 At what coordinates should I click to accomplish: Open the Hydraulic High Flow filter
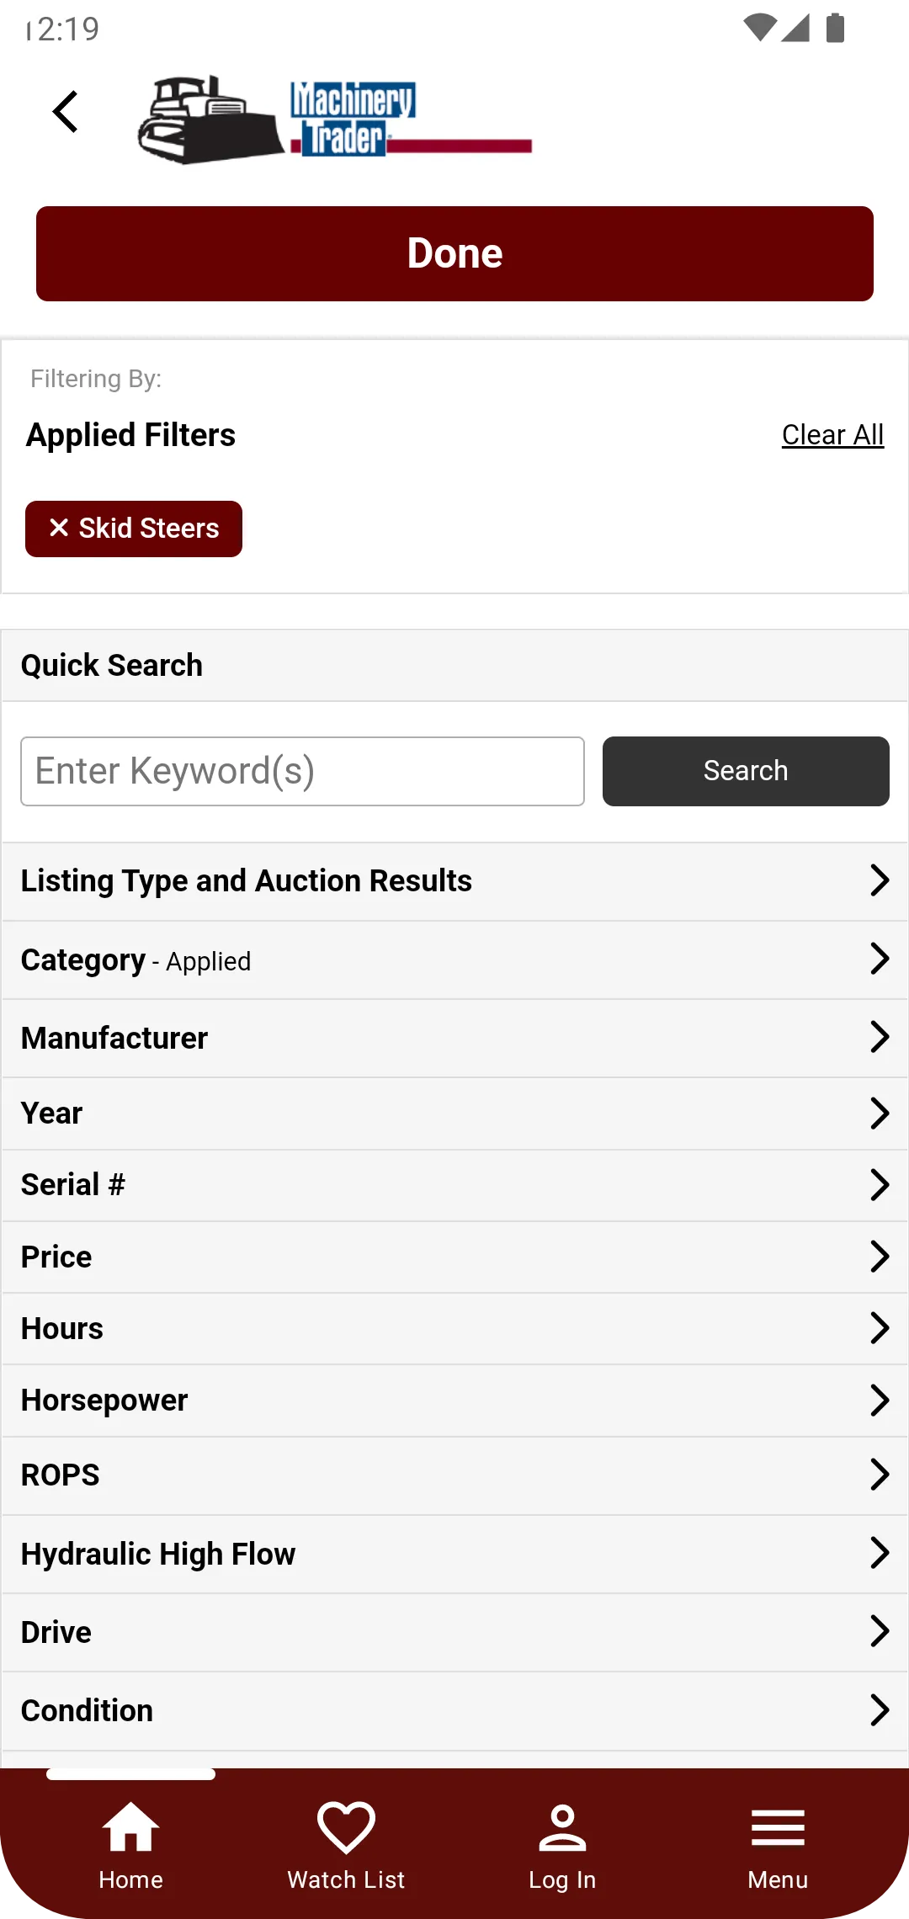pyautogui.click(x=454, y=1554)
